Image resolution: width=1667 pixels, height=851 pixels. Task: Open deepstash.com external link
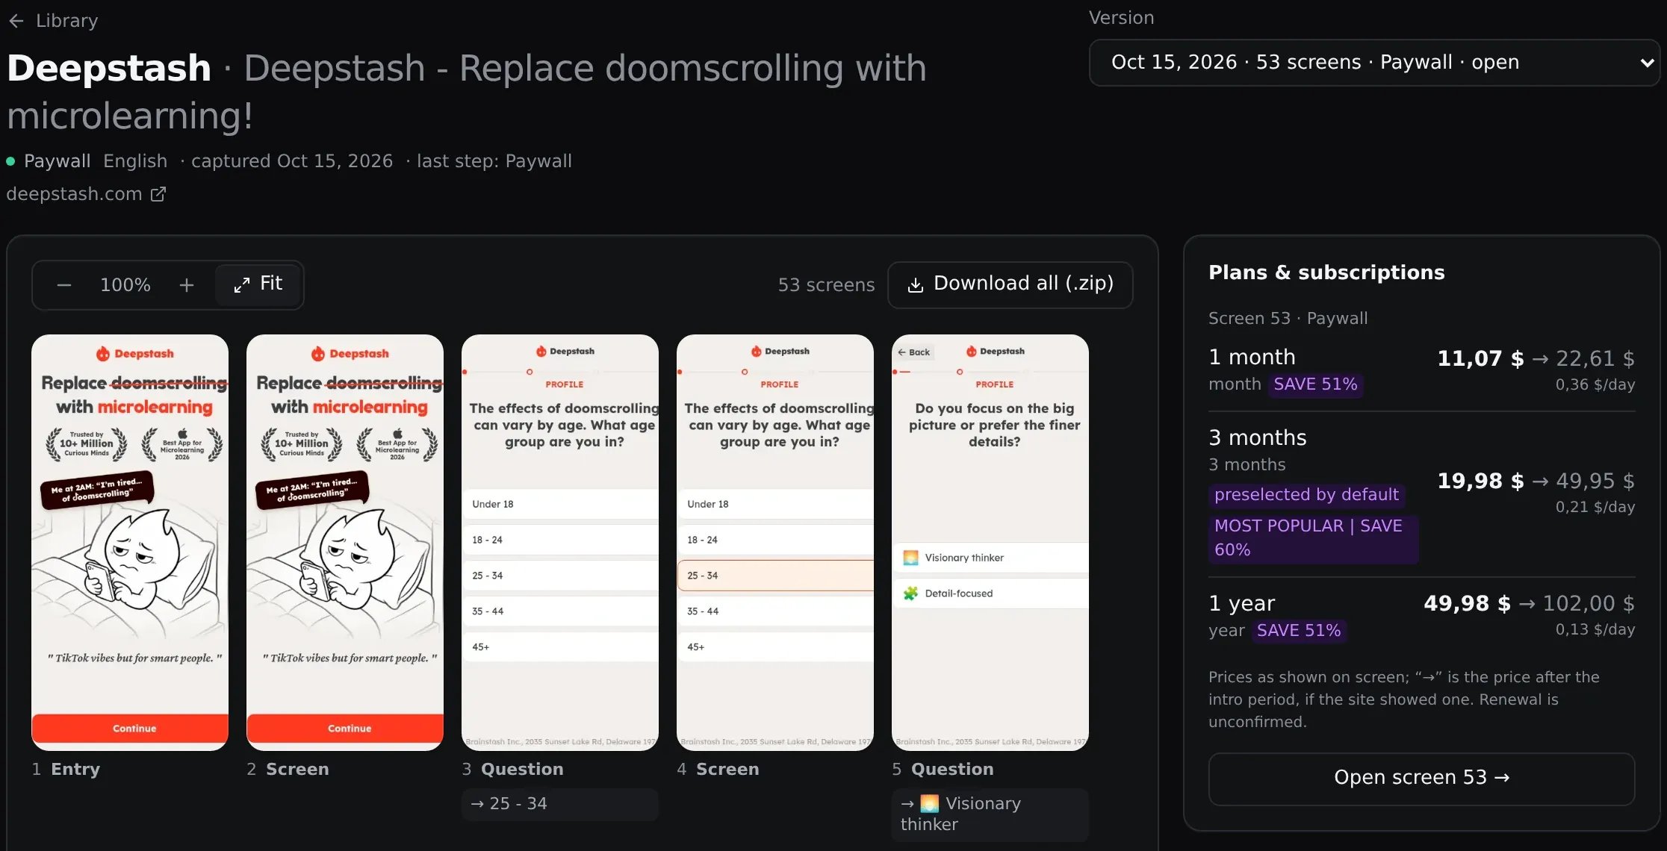click(86, 194)
